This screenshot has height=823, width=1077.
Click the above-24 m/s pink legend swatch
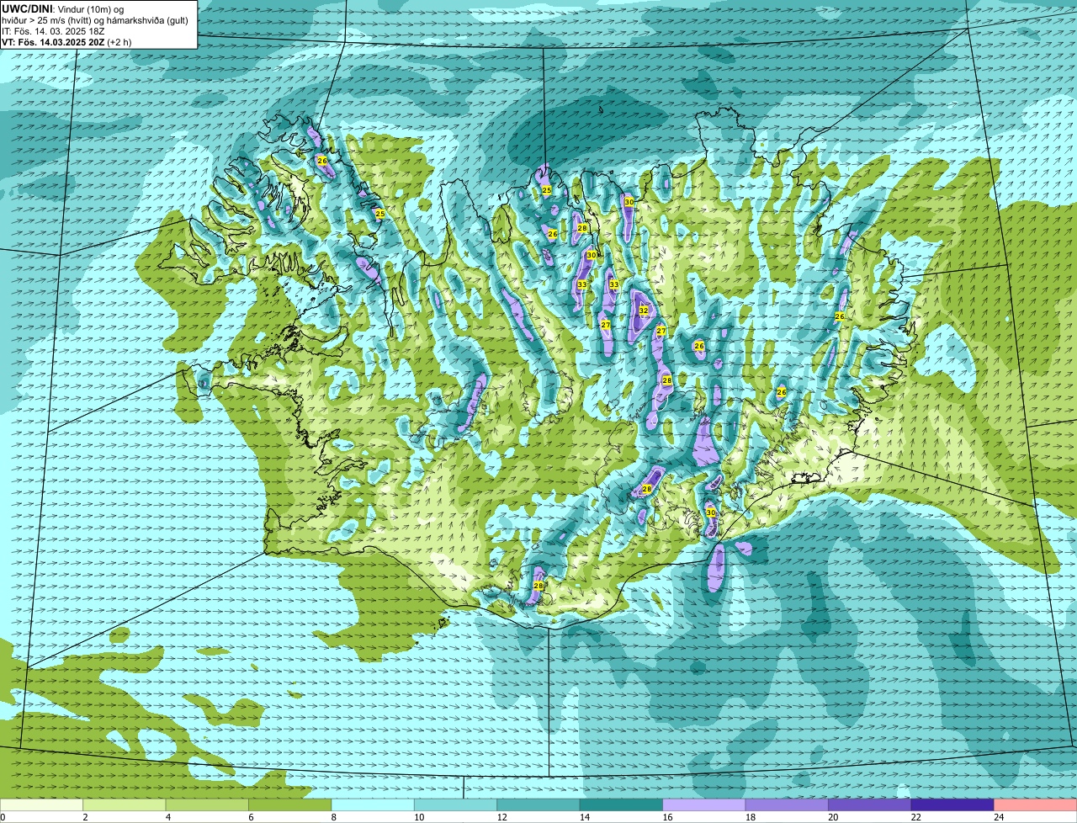pyautogui.click(x=1035, y=805)
